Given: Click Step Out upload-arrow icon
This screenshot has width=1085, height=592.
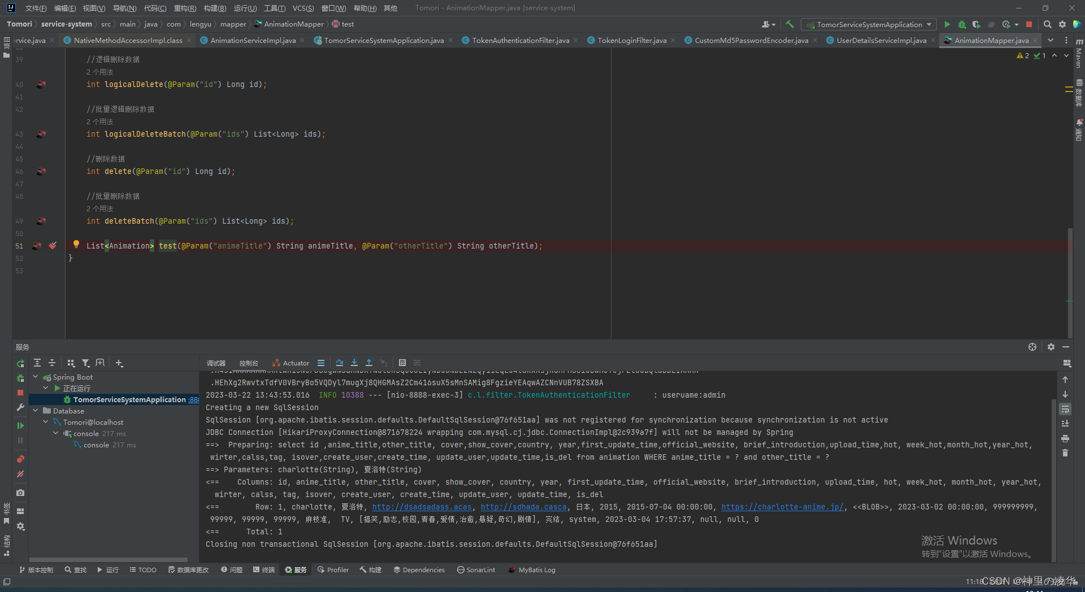Looking at the screenshot, I should [x=369, y=363].
